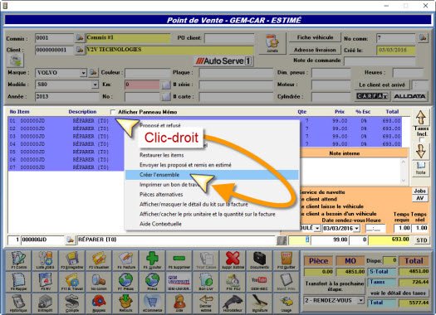Image resolution: width=436 pixels, height=315 pixels.
Task: Toggle Afficher Panneau Mémo checkbox
Action: tap(113, 112)
